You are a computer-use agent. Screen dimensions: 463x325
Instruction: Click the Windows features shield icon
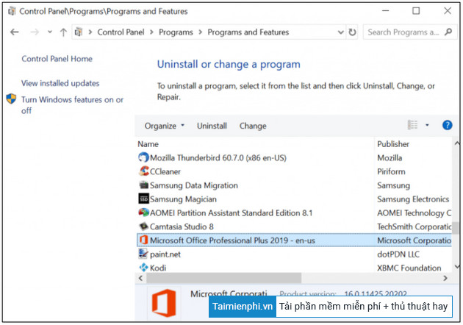click(11, 99)
